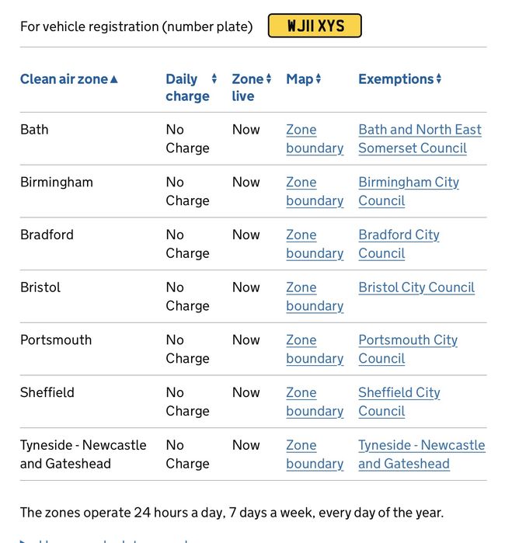Visit Birmingham City Council exemptions link
This screenshot has height=543, width=512.
(409, 192)
